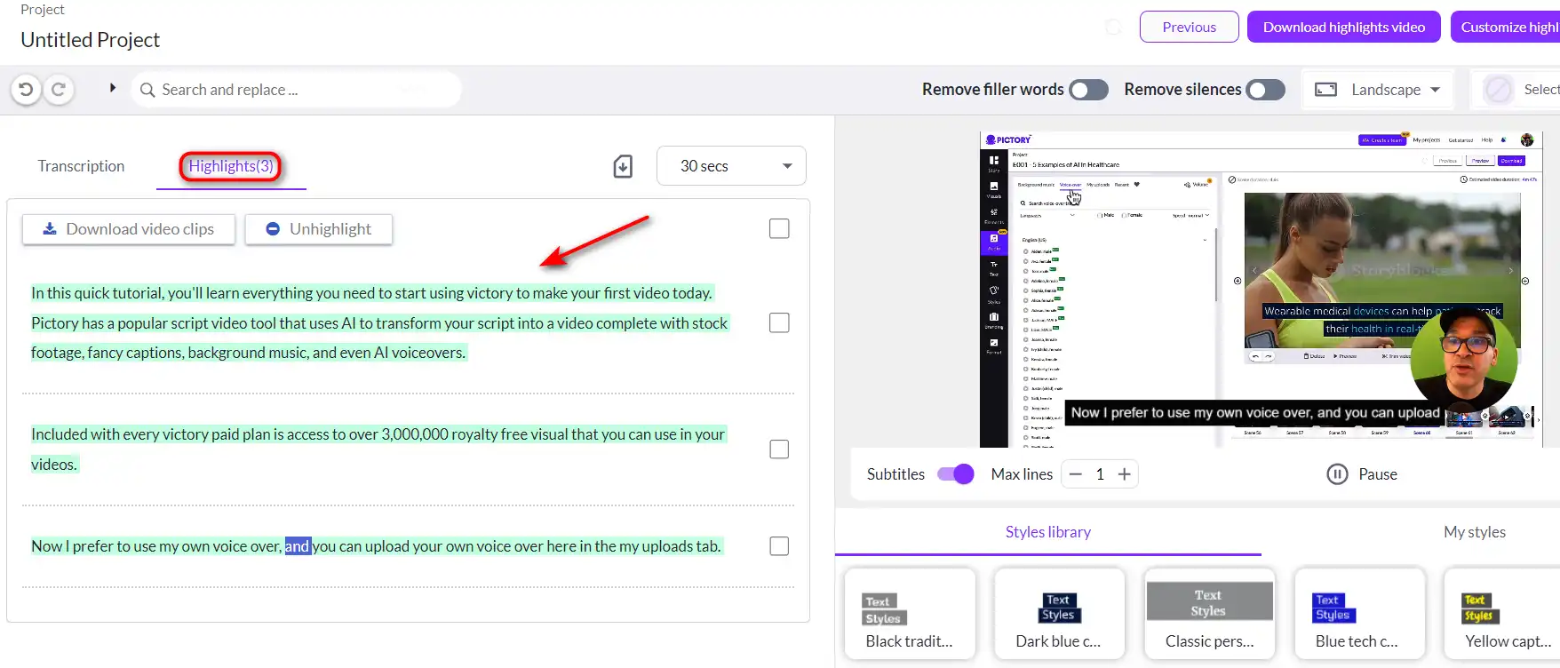Open the Highlights(3) tab
Screen dimensions: 1560x668
click(231, 166)
